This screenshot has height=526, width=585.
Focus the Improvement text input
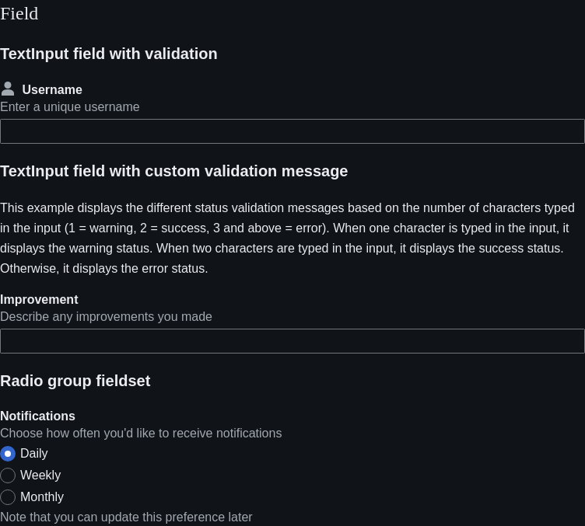tap(292, 341)
